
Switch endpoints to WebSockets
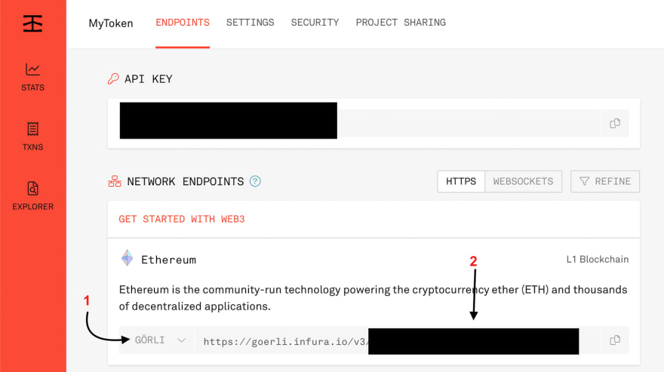tap(523, 181)
